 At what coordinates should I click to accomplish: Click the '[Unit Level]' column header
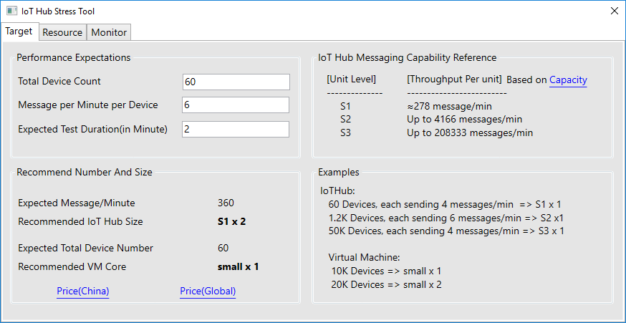click(352, 79)
